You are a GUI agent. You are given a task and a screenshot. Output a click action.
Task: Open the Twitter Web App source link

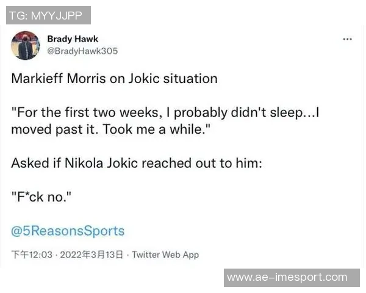click(165, 255)
